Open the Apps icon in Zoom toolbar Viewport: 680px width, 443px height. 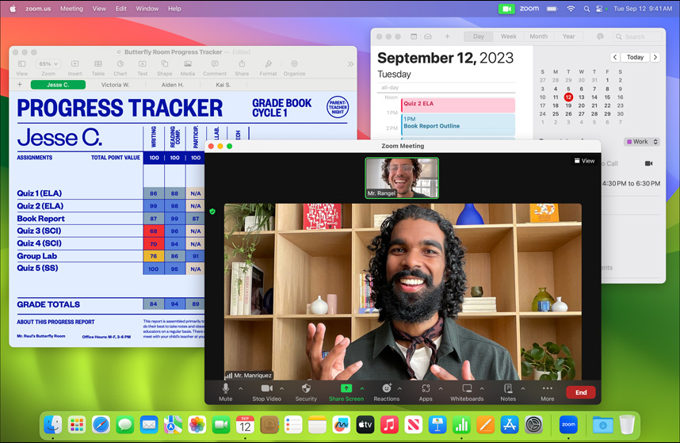[426, 388]
